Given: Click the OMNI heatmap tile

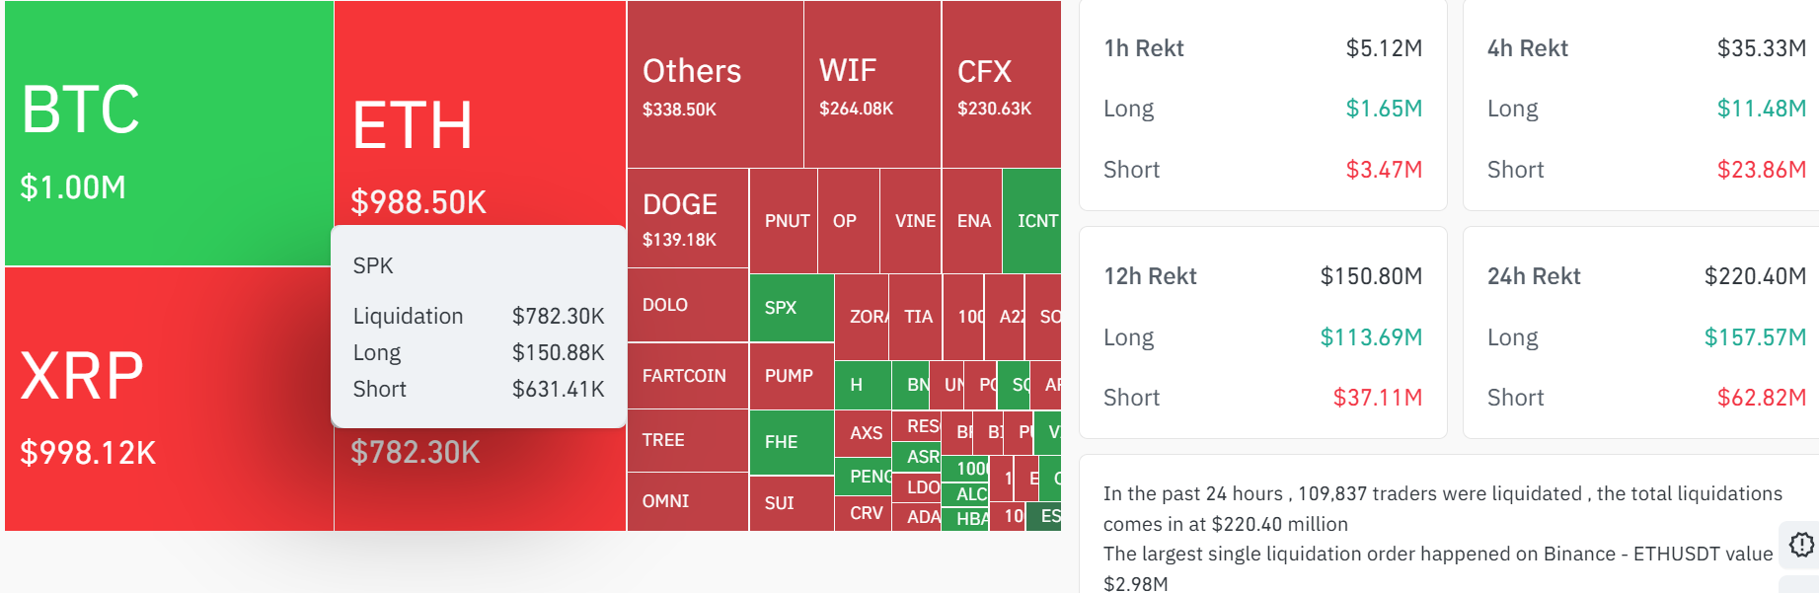Looking at the screenshot, I should tap(688, 501).
